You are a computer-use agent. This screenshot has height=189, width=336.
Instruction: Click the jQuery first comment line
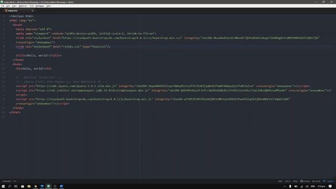[x=61, y=82]
